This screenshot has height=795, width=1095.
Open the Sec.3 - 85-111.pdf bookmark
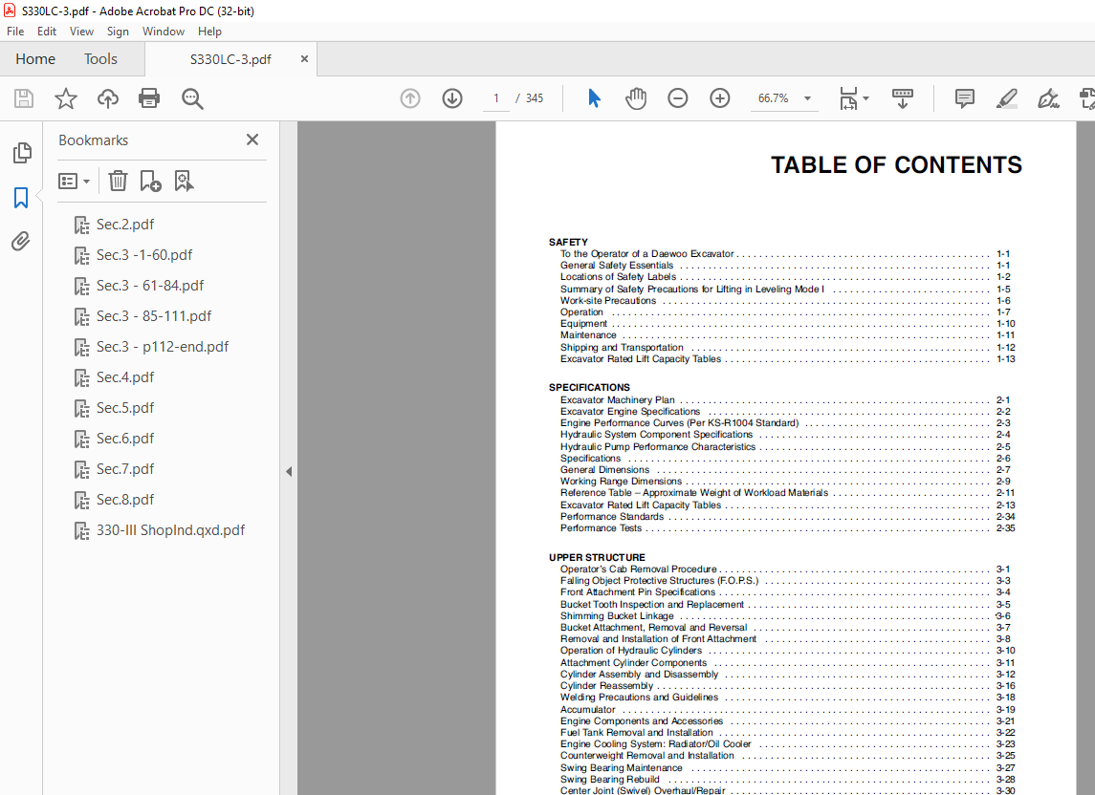pyautogui.click(x=154, y=316)
